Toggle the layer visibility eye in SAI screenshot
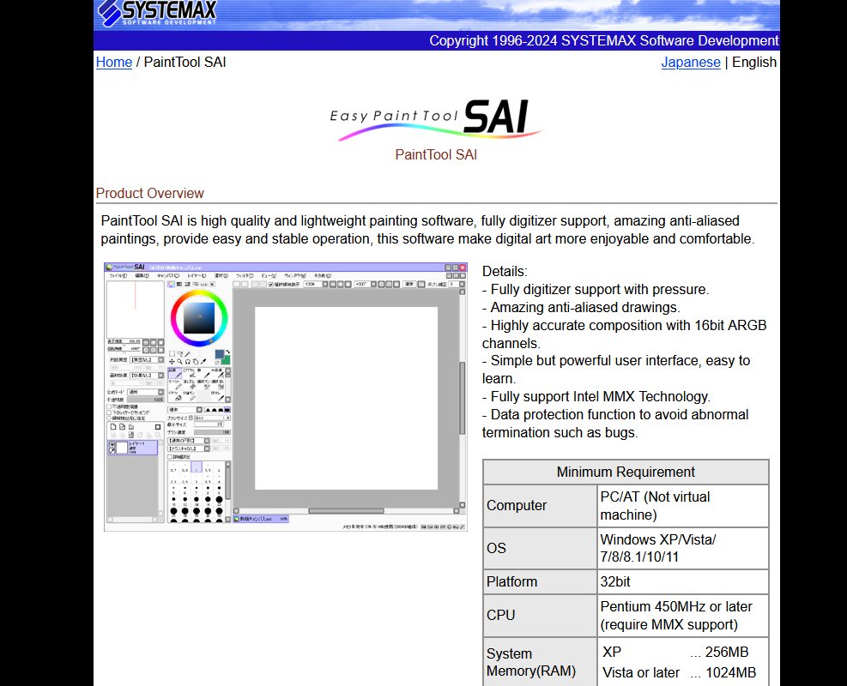The height and width of the screenshot is (686, 847). tap(112, 445)
